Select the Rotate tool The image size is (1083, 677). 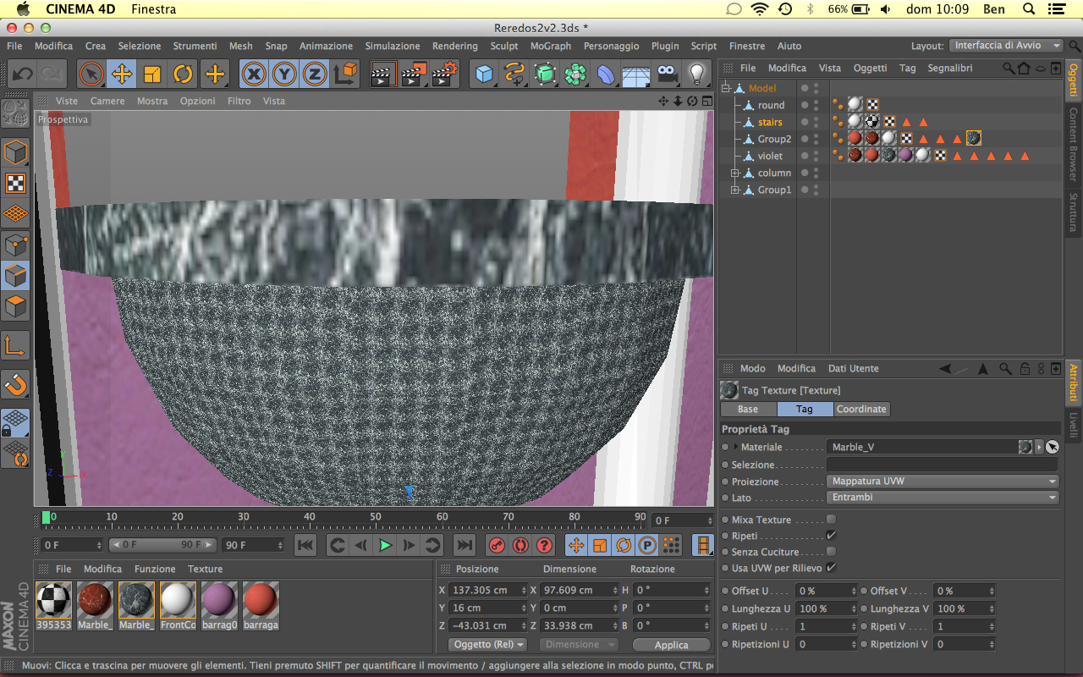[x=183, y=74]
